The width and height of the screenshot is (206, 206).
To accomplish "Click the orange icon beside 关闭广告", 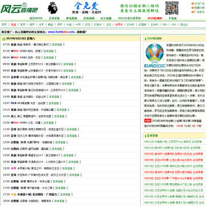I will pyautogui.click(x=193, y=3).
